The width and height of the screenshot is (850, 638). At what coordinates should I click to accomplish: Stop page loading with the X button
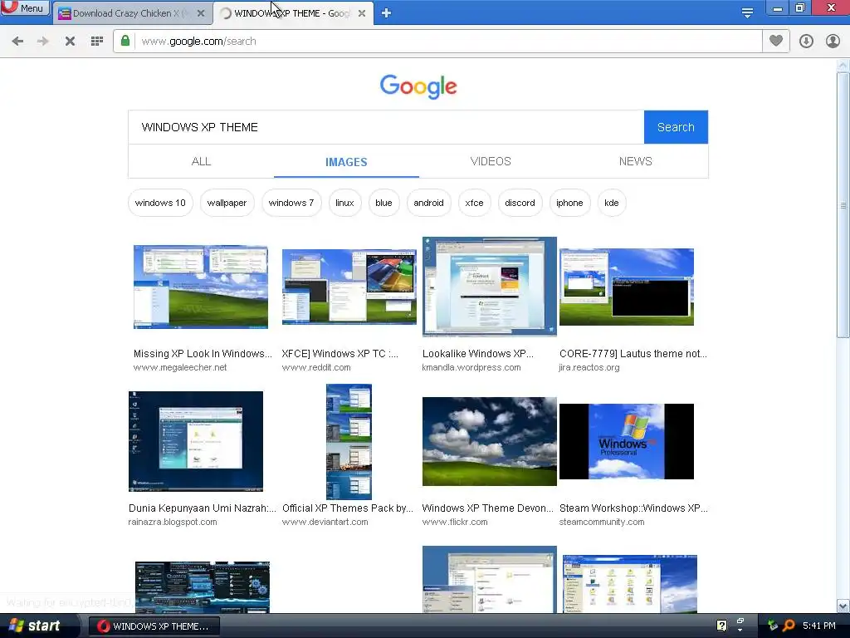[70, 42]
